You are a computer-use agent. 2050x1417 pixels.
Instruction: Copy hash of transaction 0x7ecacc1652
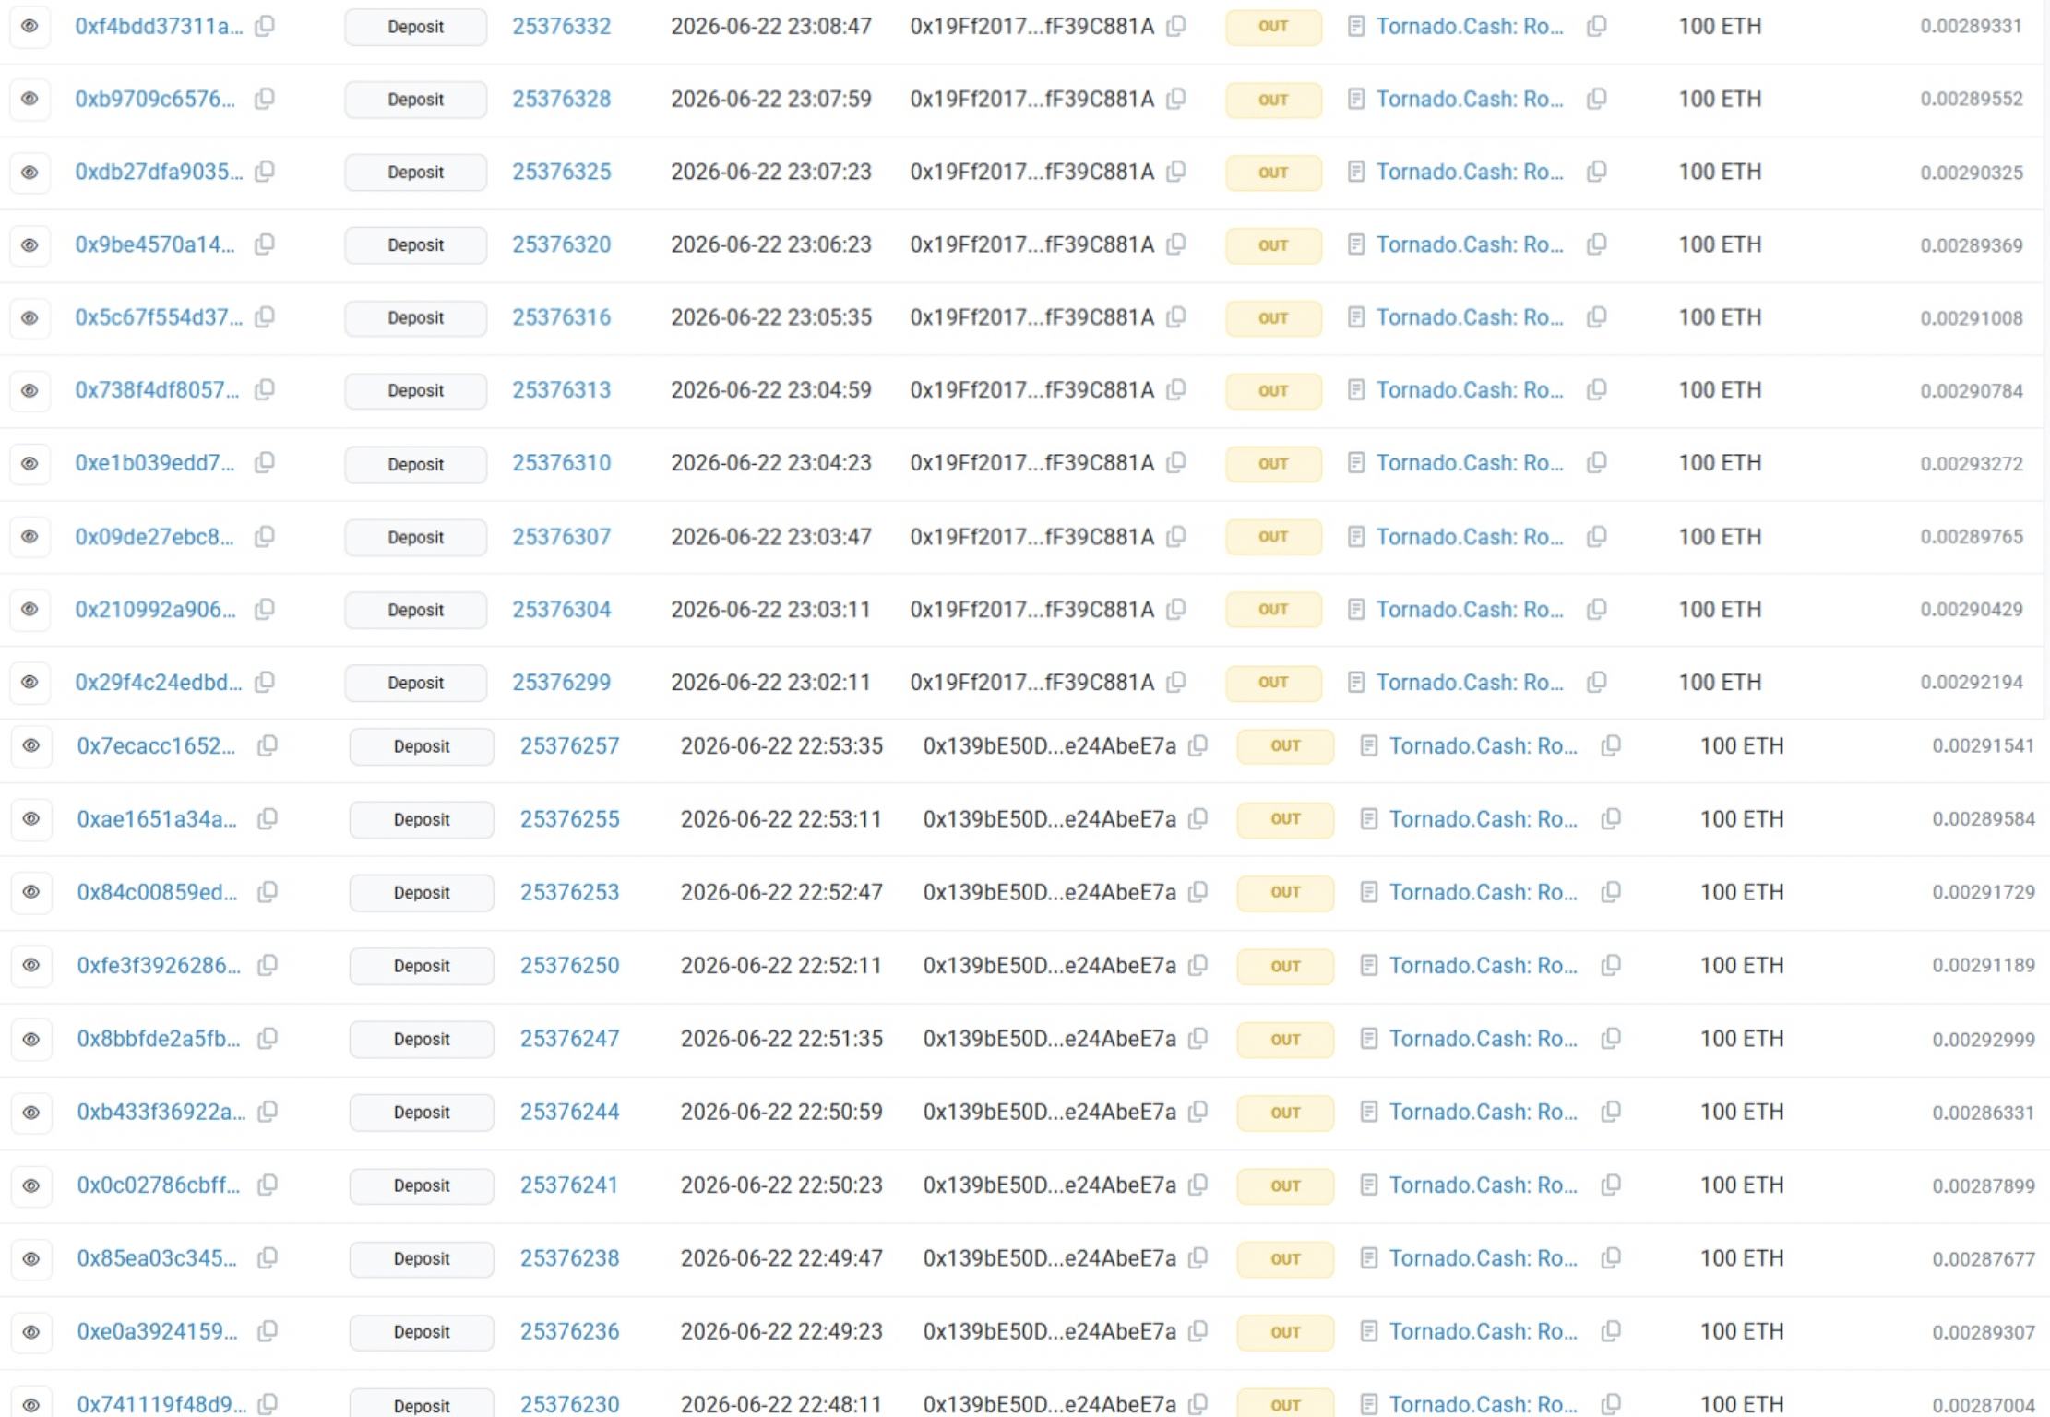point(268,745)
